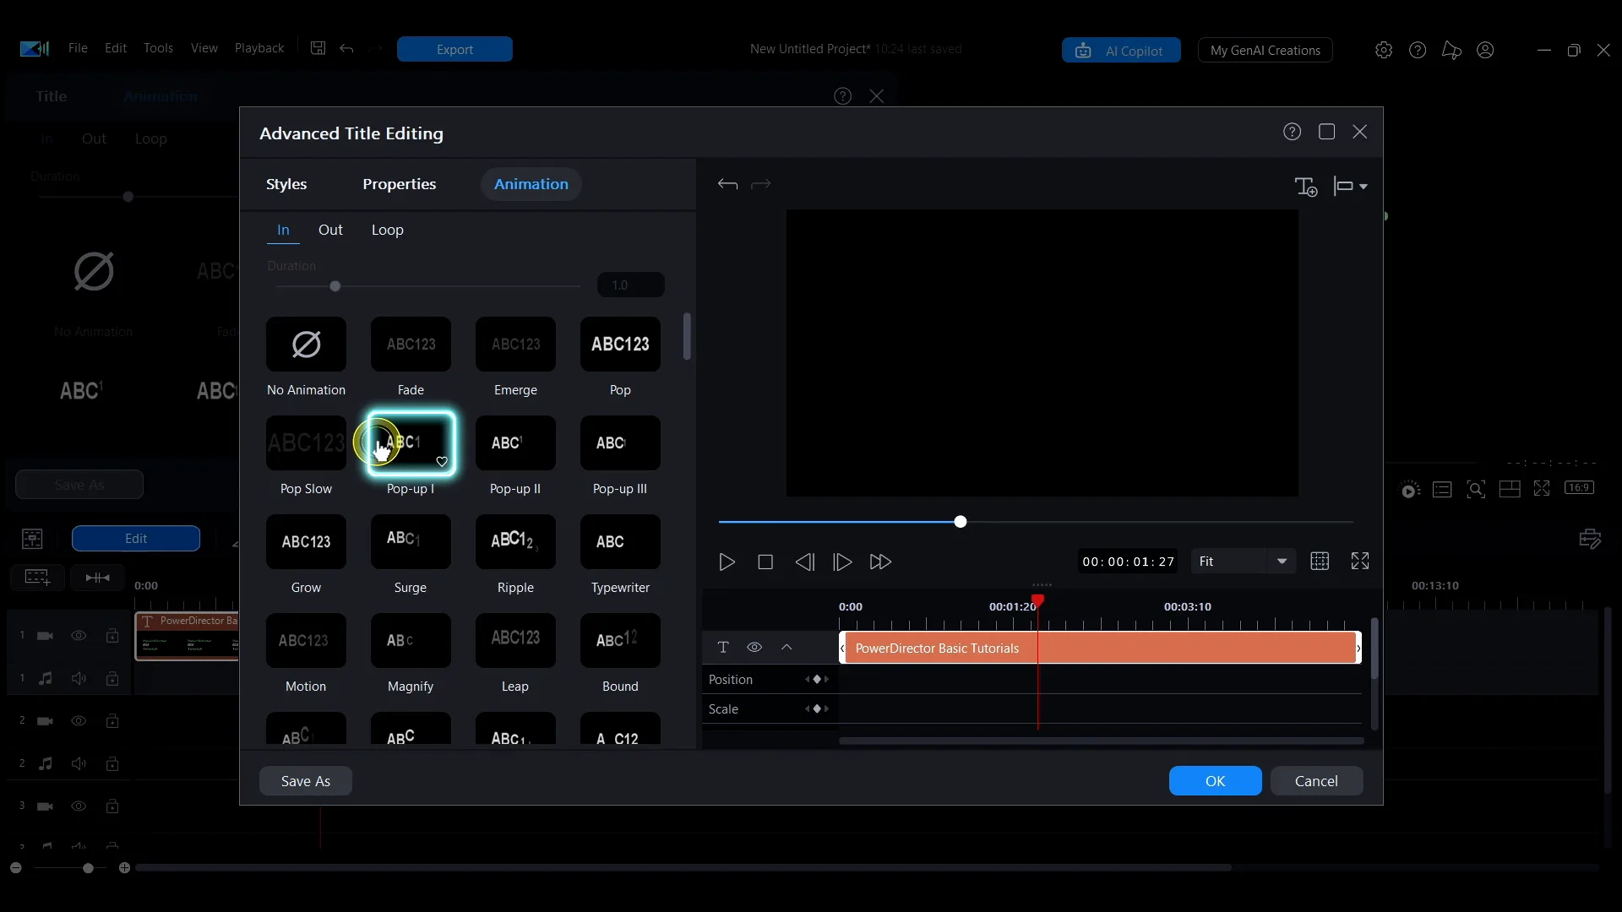The height and width of the screenshot is (912, 1622).
Task: Click the Duration value field
Action: [631, 285]
